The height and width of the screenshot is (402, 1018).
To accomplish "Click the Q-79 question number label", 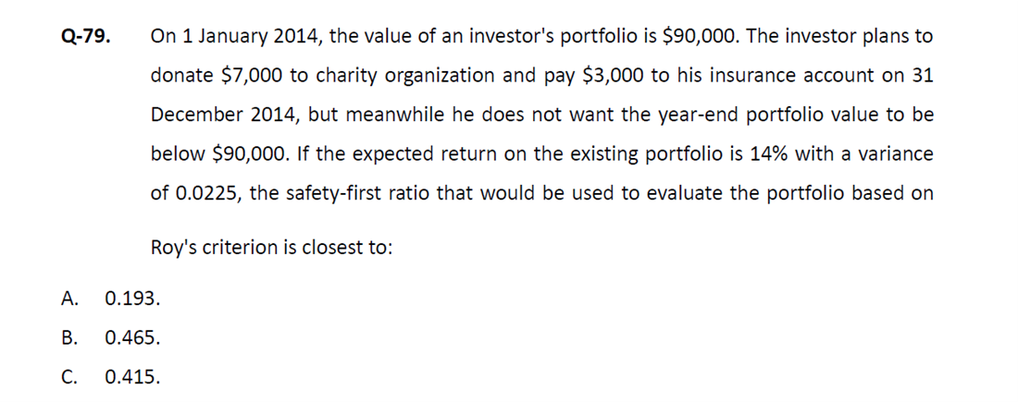I will click(86, 37).
